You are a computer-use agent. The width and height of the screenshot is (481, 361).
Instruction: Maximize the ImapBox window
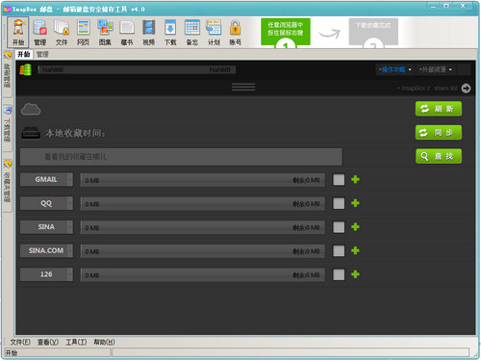(x=446, y=6)
